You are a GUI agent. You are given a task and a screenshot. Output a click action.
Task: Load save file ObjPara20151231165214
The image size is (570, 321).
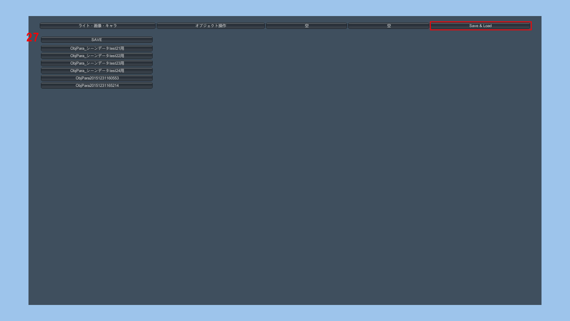click(x=97, y=86)
